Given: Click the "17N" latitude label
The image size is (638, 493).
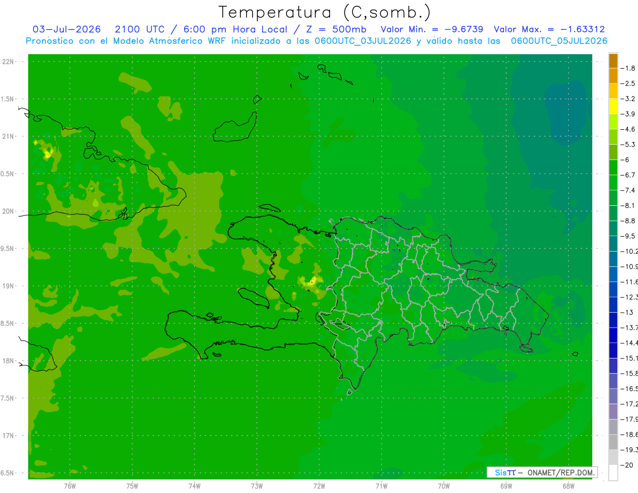Looking at the screenshot, I should (x=9, y=436).
